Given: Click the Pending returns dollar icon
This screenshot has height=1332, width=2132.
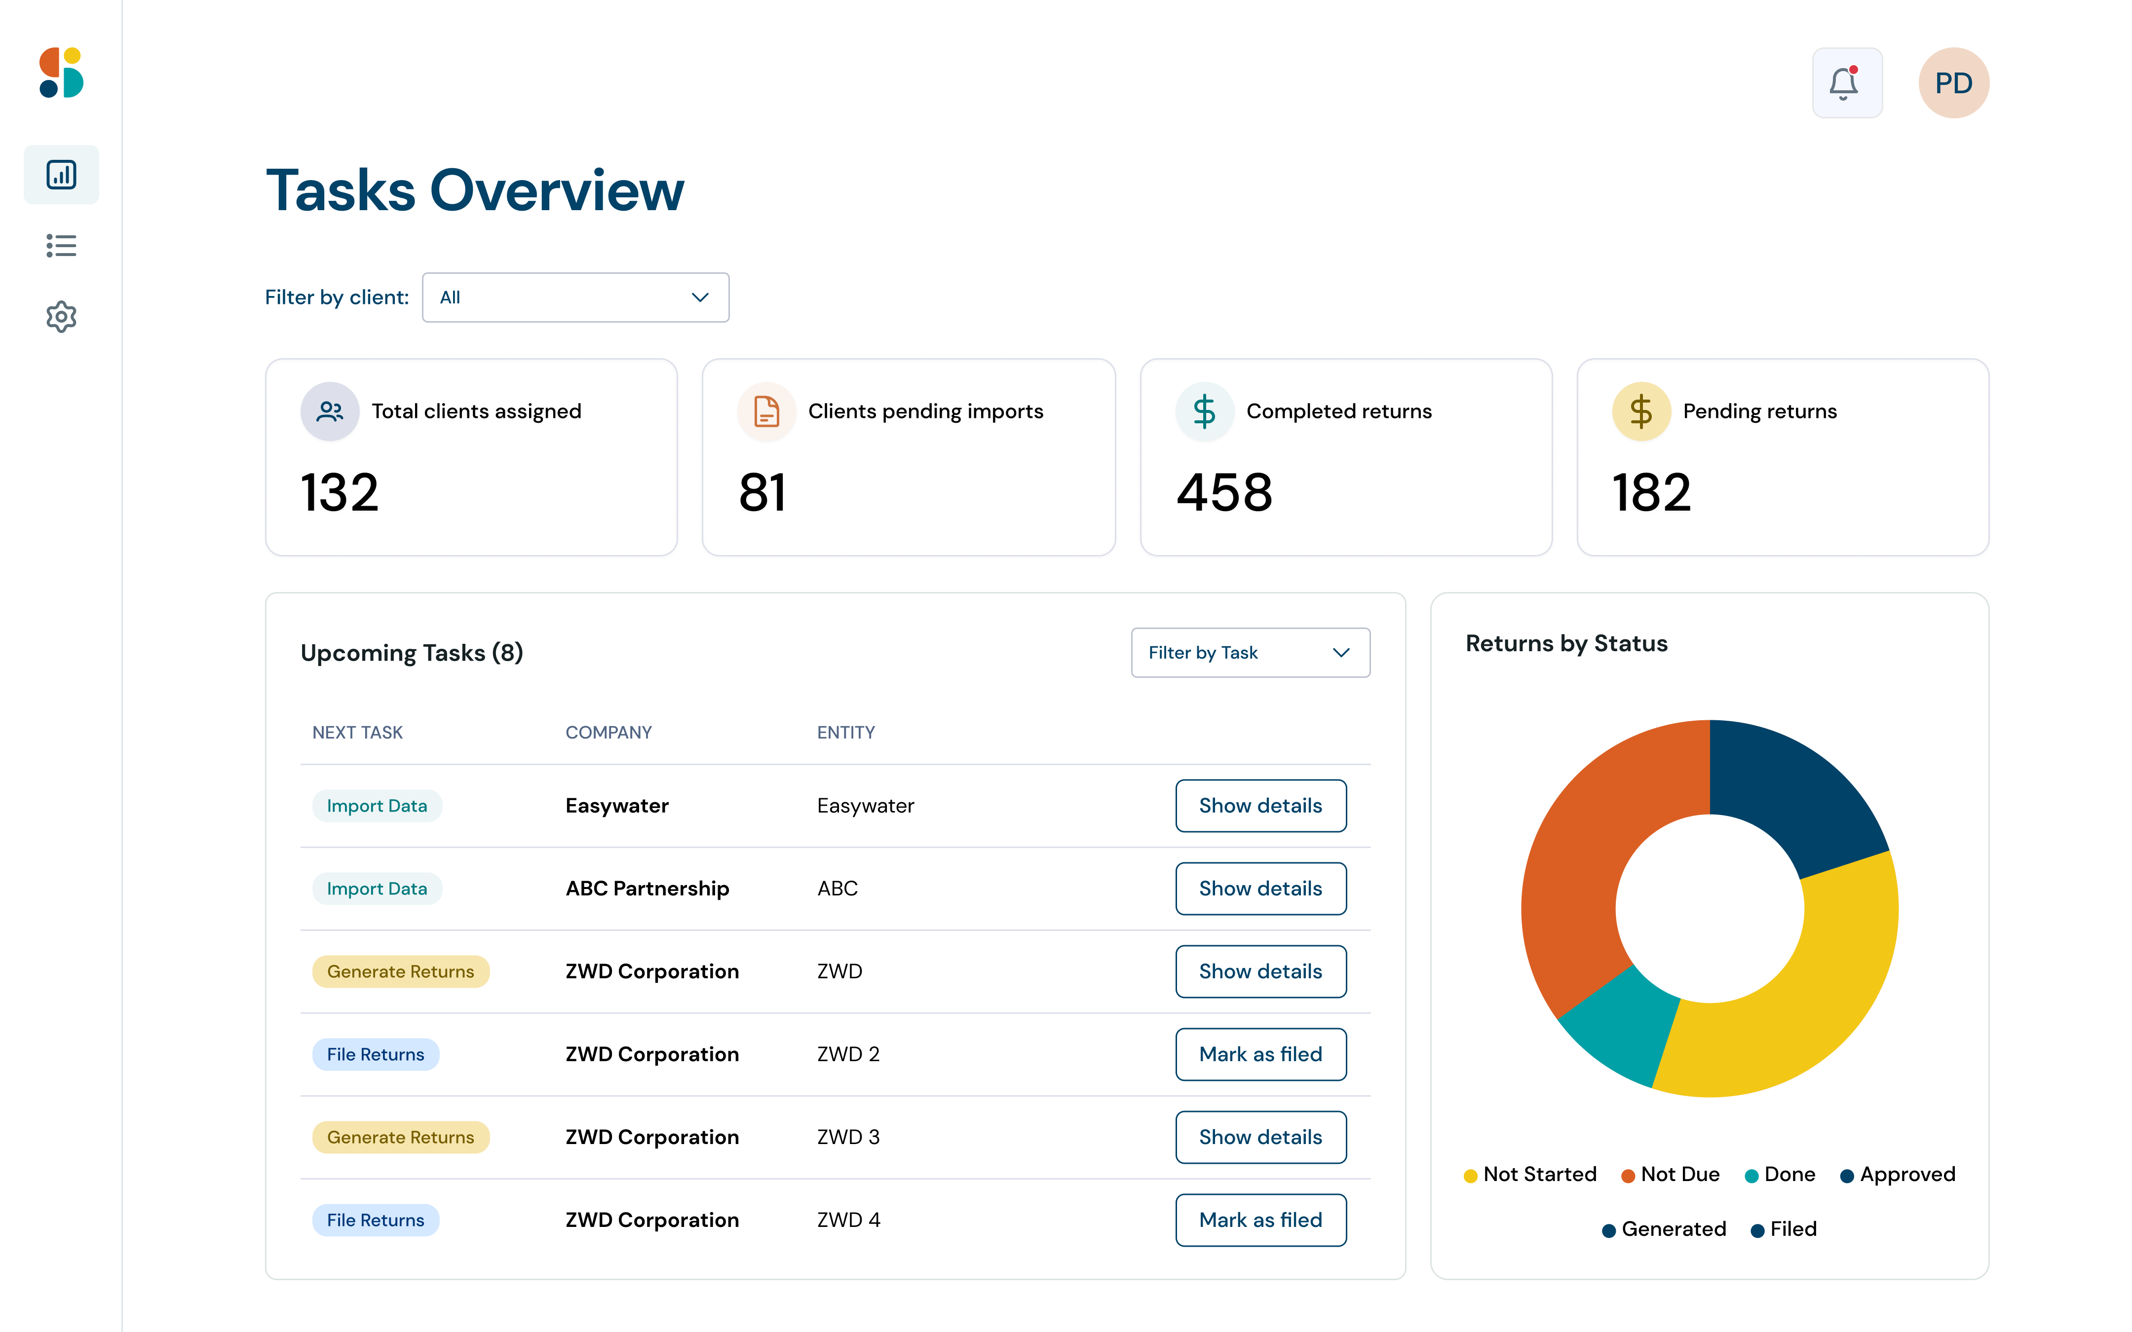Looking at the screenshot, I should click(1640, 411).
